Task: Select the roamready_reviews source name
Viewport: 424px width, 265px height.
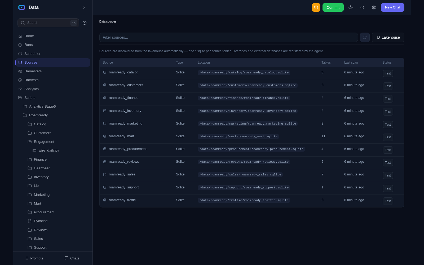Action: coord(124,162)
